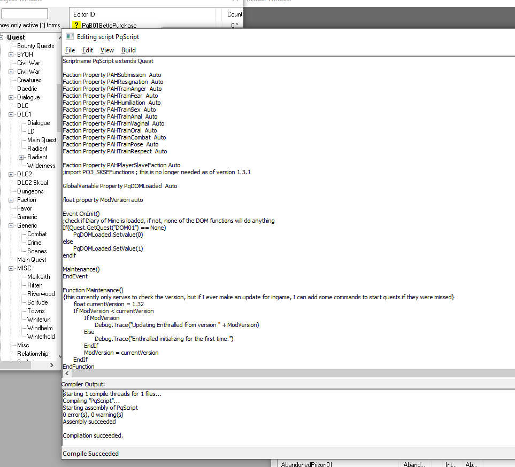
Task: Select the Daedric tree item
Action: (27, 89)
